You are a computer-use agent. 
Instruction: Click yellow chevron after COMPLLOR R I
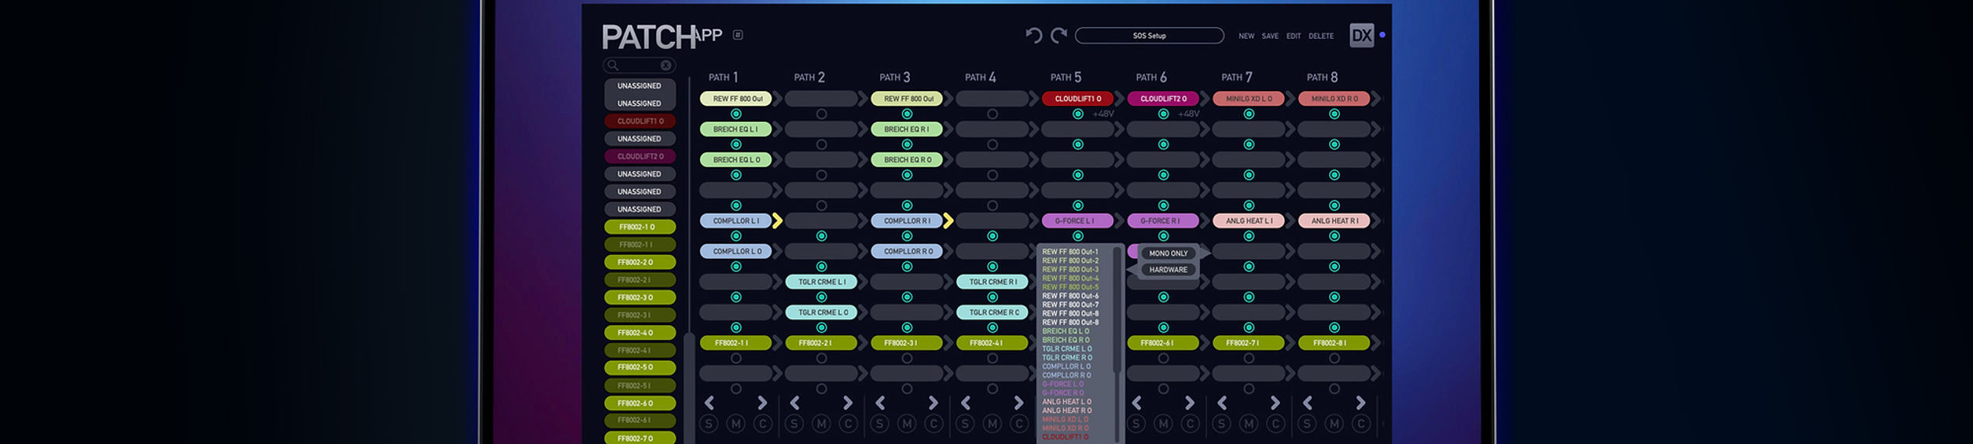948,221
